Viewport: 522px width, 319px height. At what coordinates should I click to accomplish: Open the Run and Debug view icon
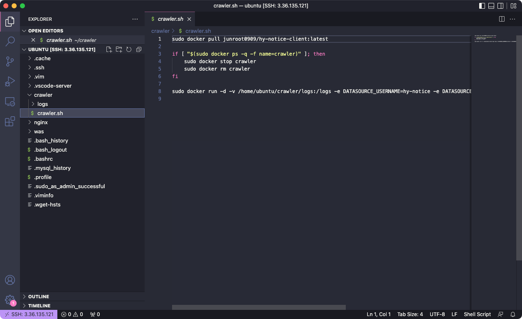coord(10,81)
